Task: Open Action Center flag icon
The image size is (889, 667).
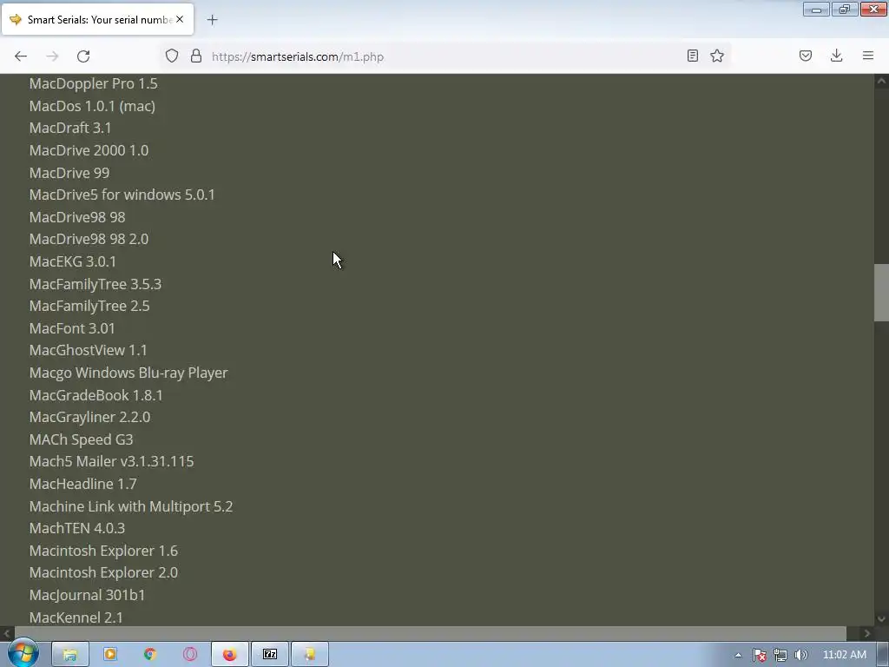Action: 759,655
